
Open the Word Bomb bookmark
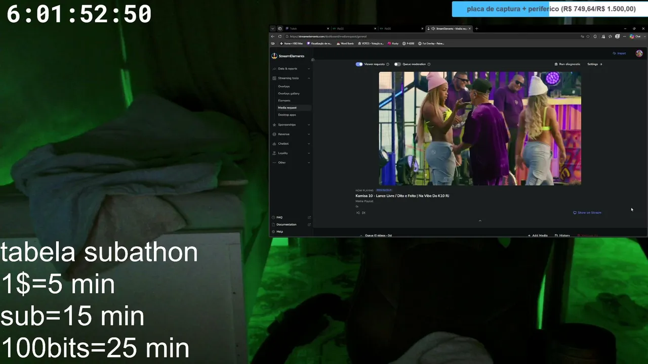[345, 43]
